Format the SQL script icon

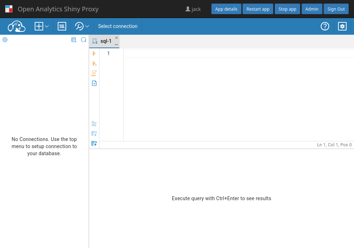(x=94, y=124)
